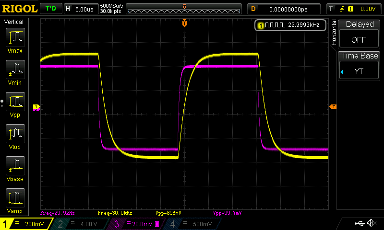Click the yellow channel 1 ground marker

pyautogui.click(x=36, y=106)
